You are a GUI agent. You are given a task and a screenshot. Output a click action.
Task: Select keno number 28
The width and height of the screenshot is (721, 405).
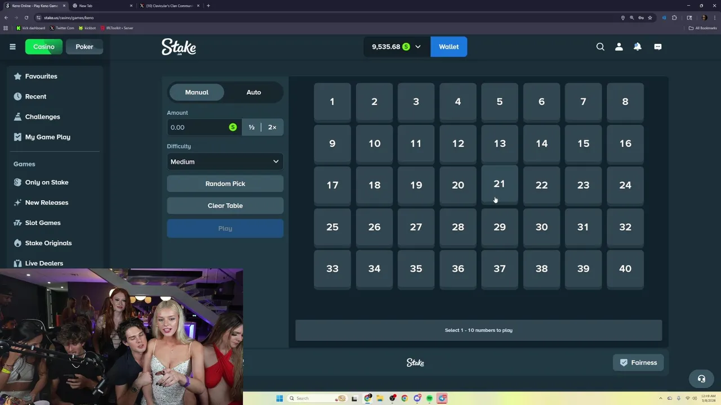click(x=458, y=227)
